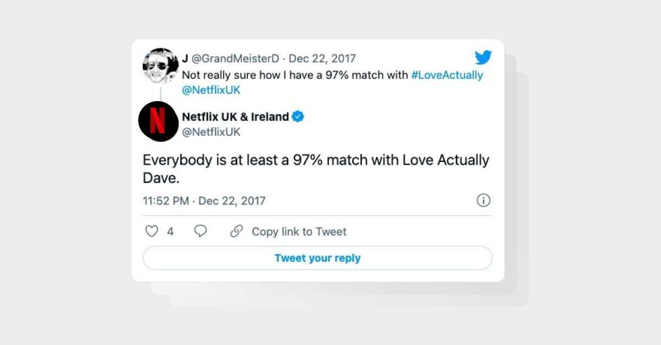Click the Netflix N logo avatar
661x345 pixels.
point(159,121)
